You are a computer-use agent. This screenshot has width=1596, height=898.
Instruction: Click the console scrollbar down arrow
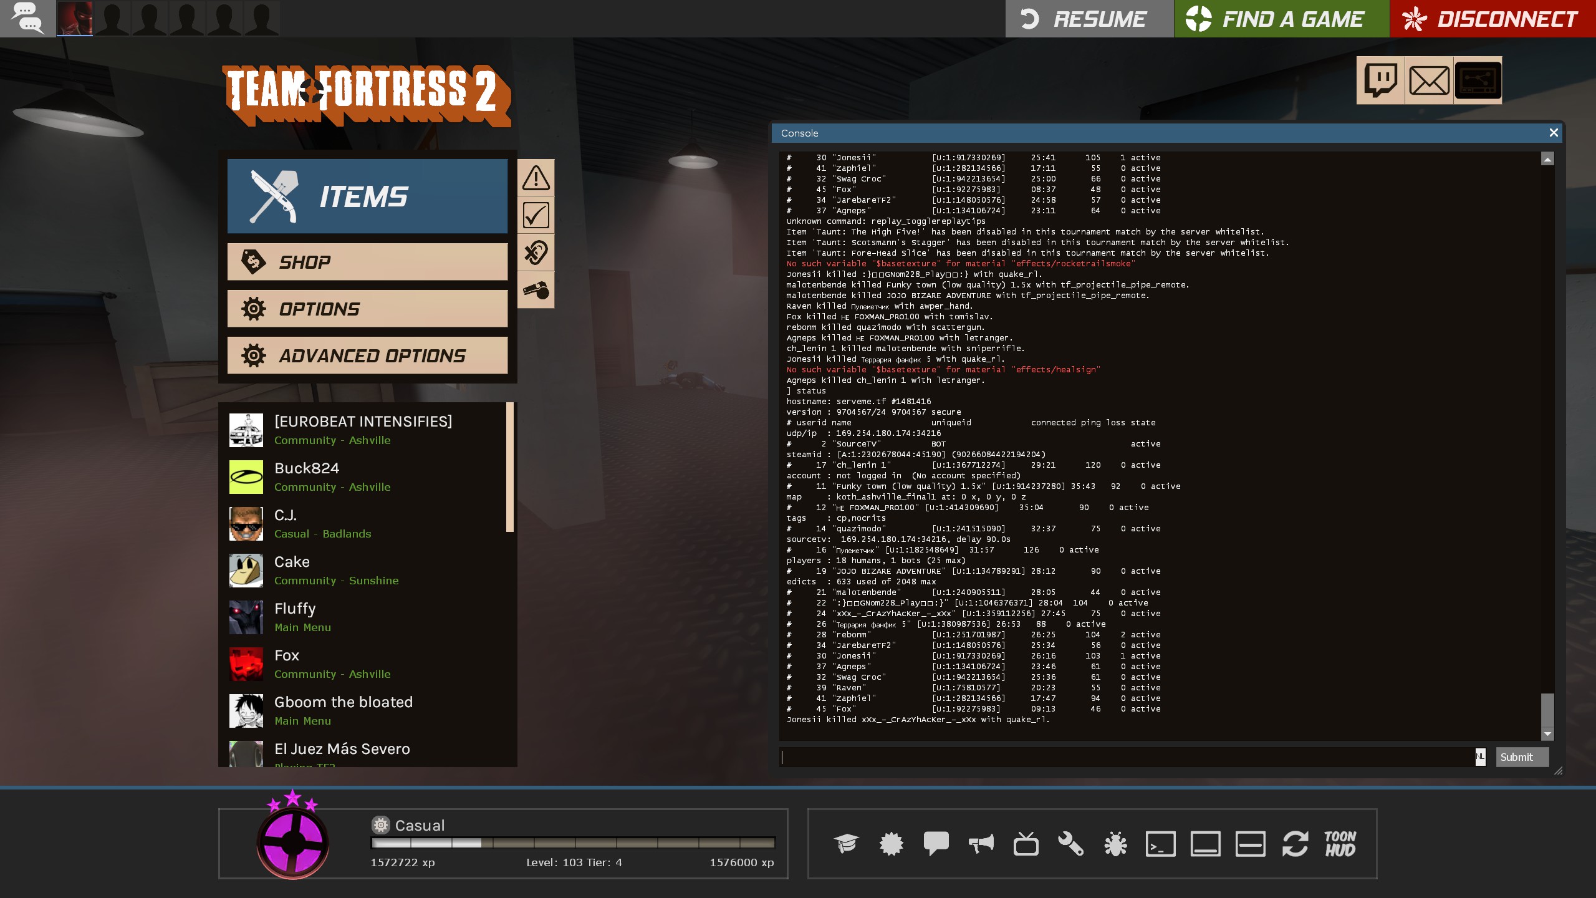coord(1547,734)
